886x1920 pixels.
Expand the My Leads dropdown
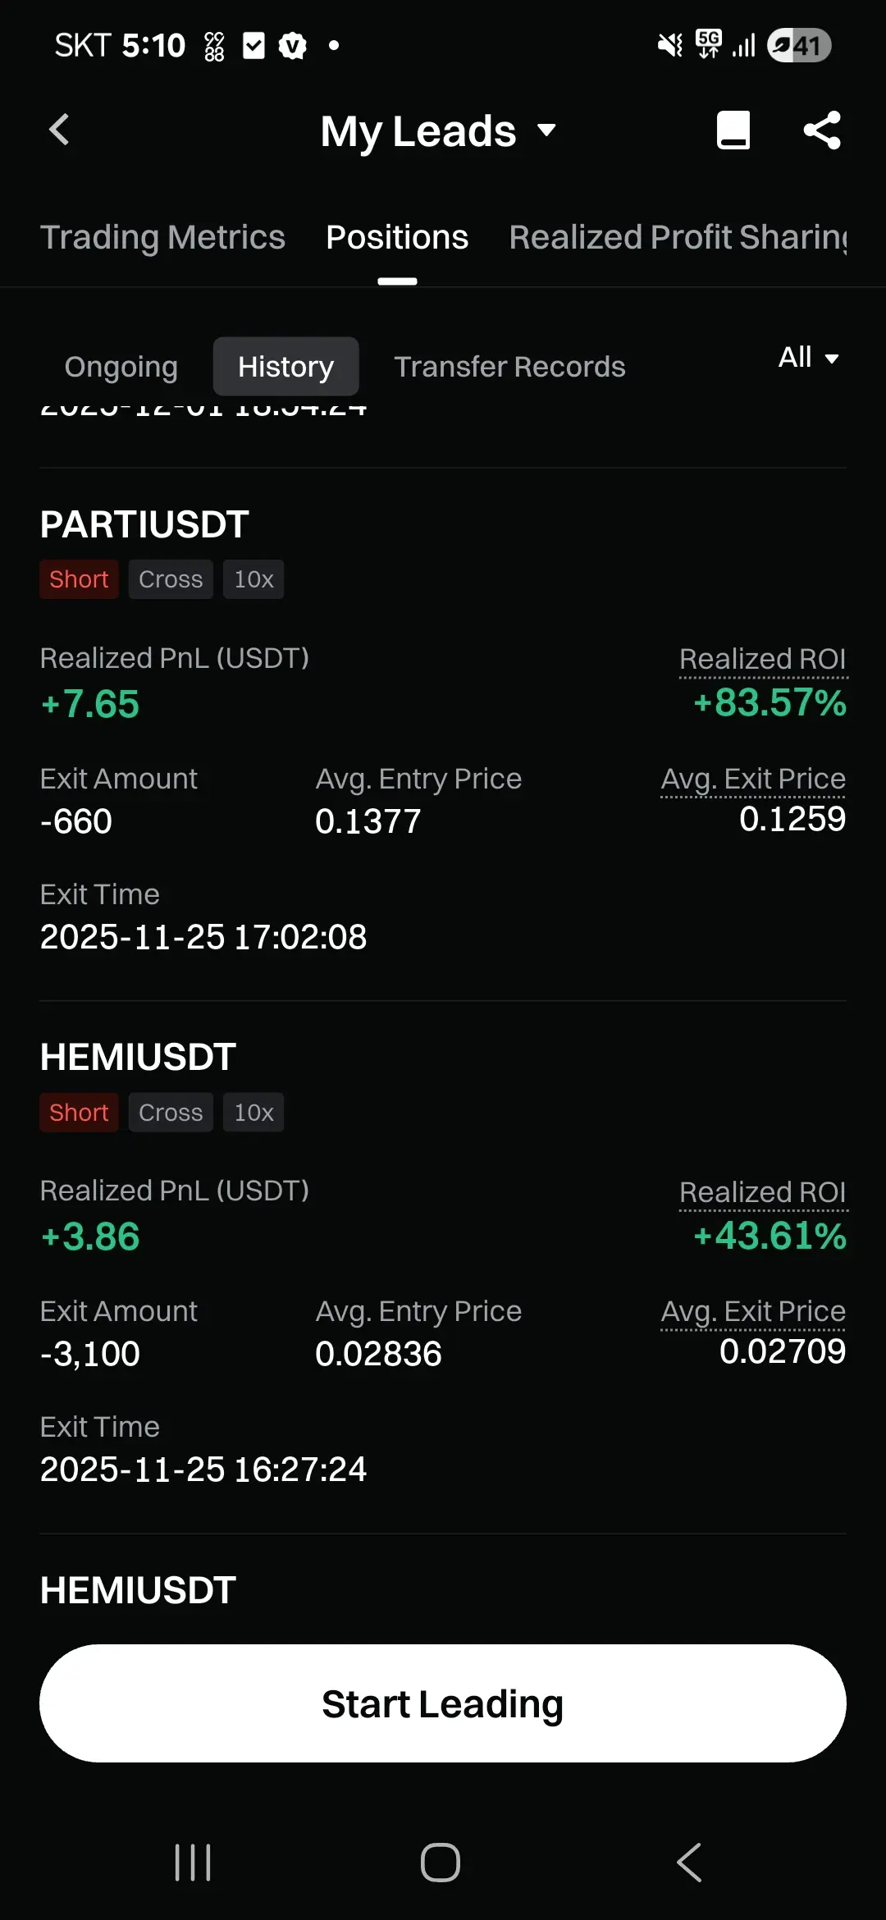pos(439,131)
